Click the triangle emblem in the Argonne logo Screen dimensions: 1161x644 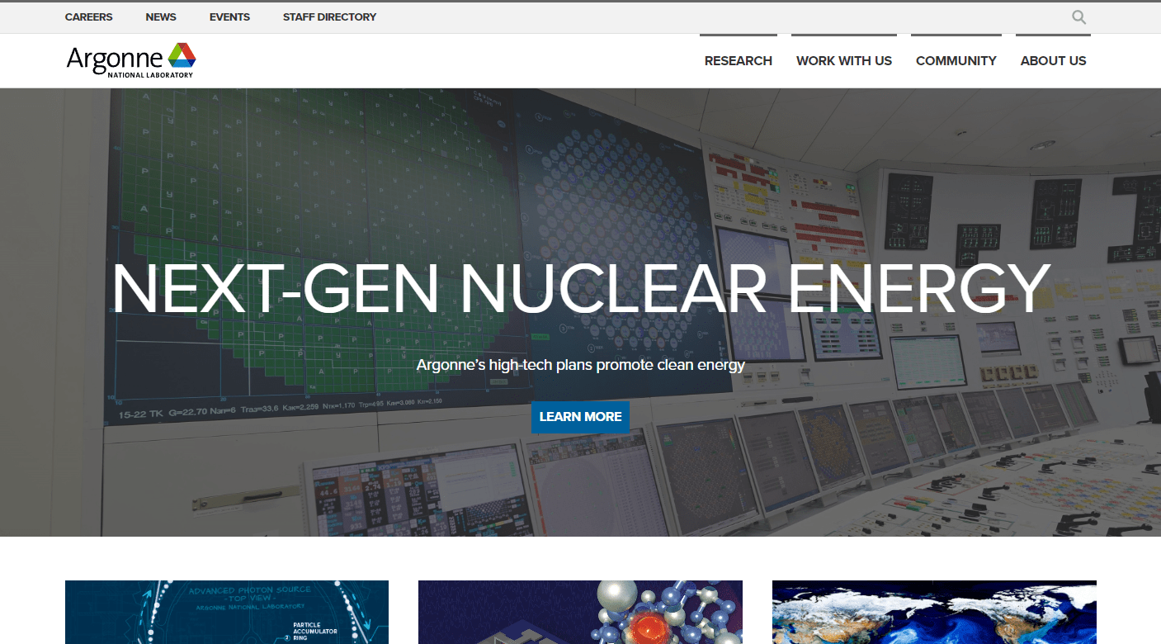click(x=181, y=56)
